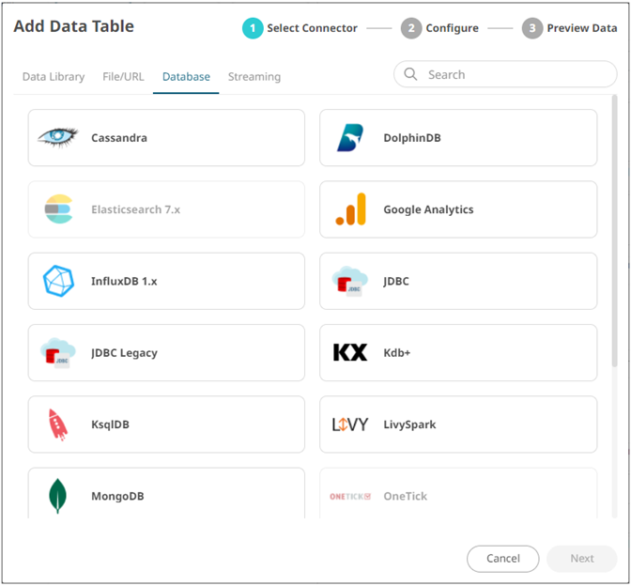Click the Elasticsearch 7.x logo
The width and height of the screenshot is (631, 586).
[x=58, y=208]
